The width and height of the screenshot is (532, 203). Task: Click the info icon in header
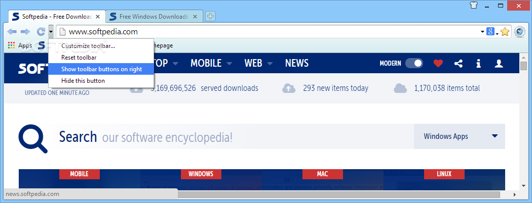point(478,63)
